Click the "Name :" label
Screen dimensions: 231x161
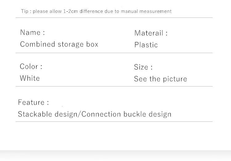tap(32, 33)
